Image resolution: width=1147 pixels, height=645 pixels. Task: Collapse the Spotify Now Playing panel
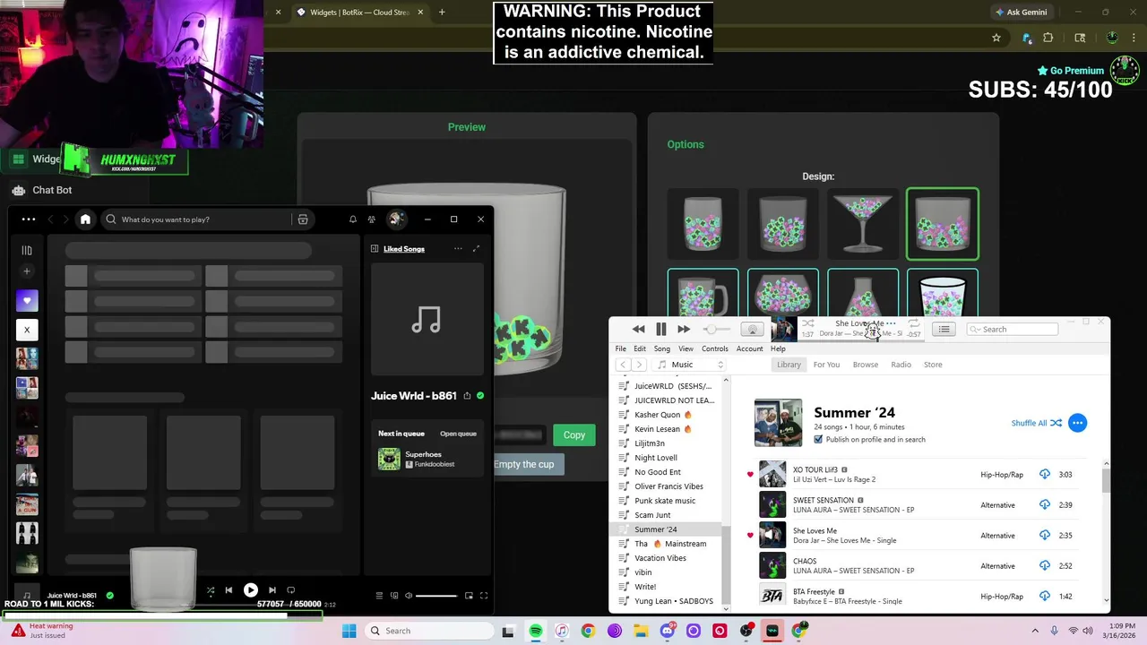coord(375,249)
